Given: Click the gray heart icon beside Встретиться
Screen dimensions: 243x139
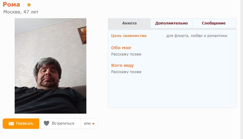Looking at the screenshot, I should [46, 123].
